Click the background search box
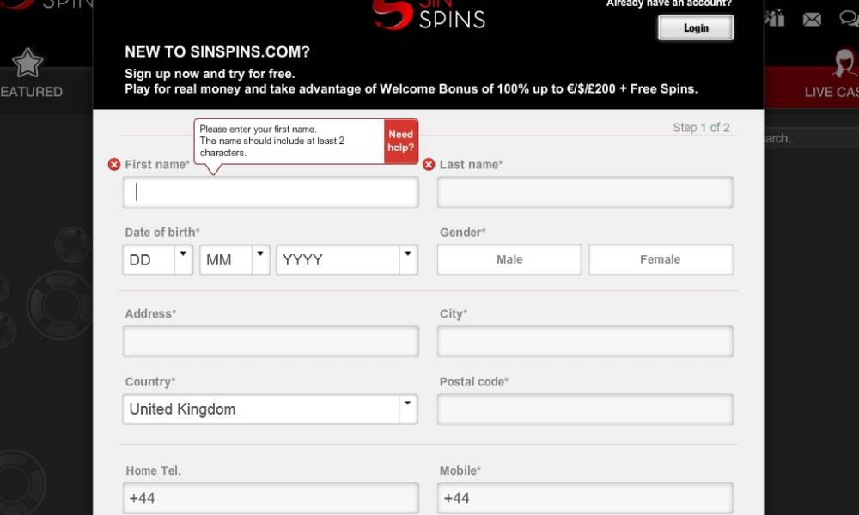 812,138
